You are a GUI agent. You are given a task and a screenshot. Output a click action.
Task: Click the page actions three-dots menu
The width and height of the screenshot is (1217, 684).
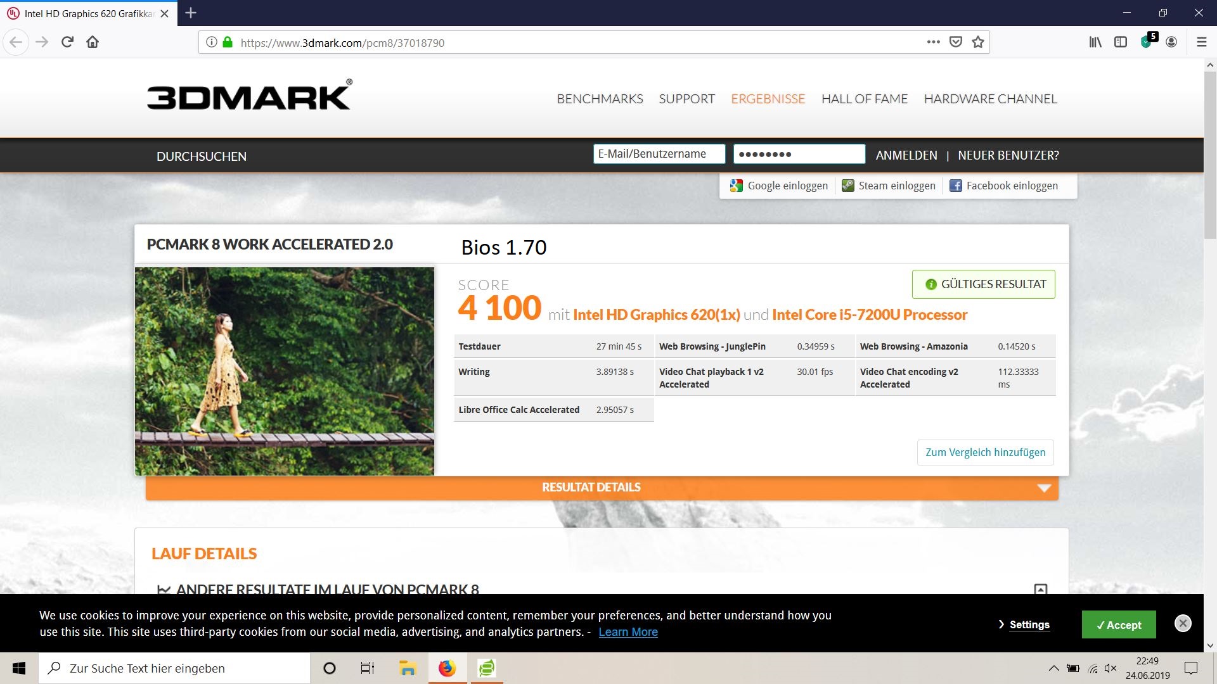(933, 42)
